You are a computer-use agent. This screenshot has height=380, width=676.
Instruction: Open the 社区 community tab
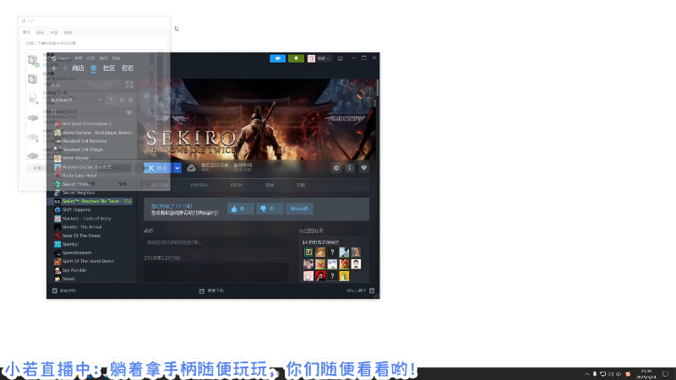pyautogui.click(x=109, y=68)
